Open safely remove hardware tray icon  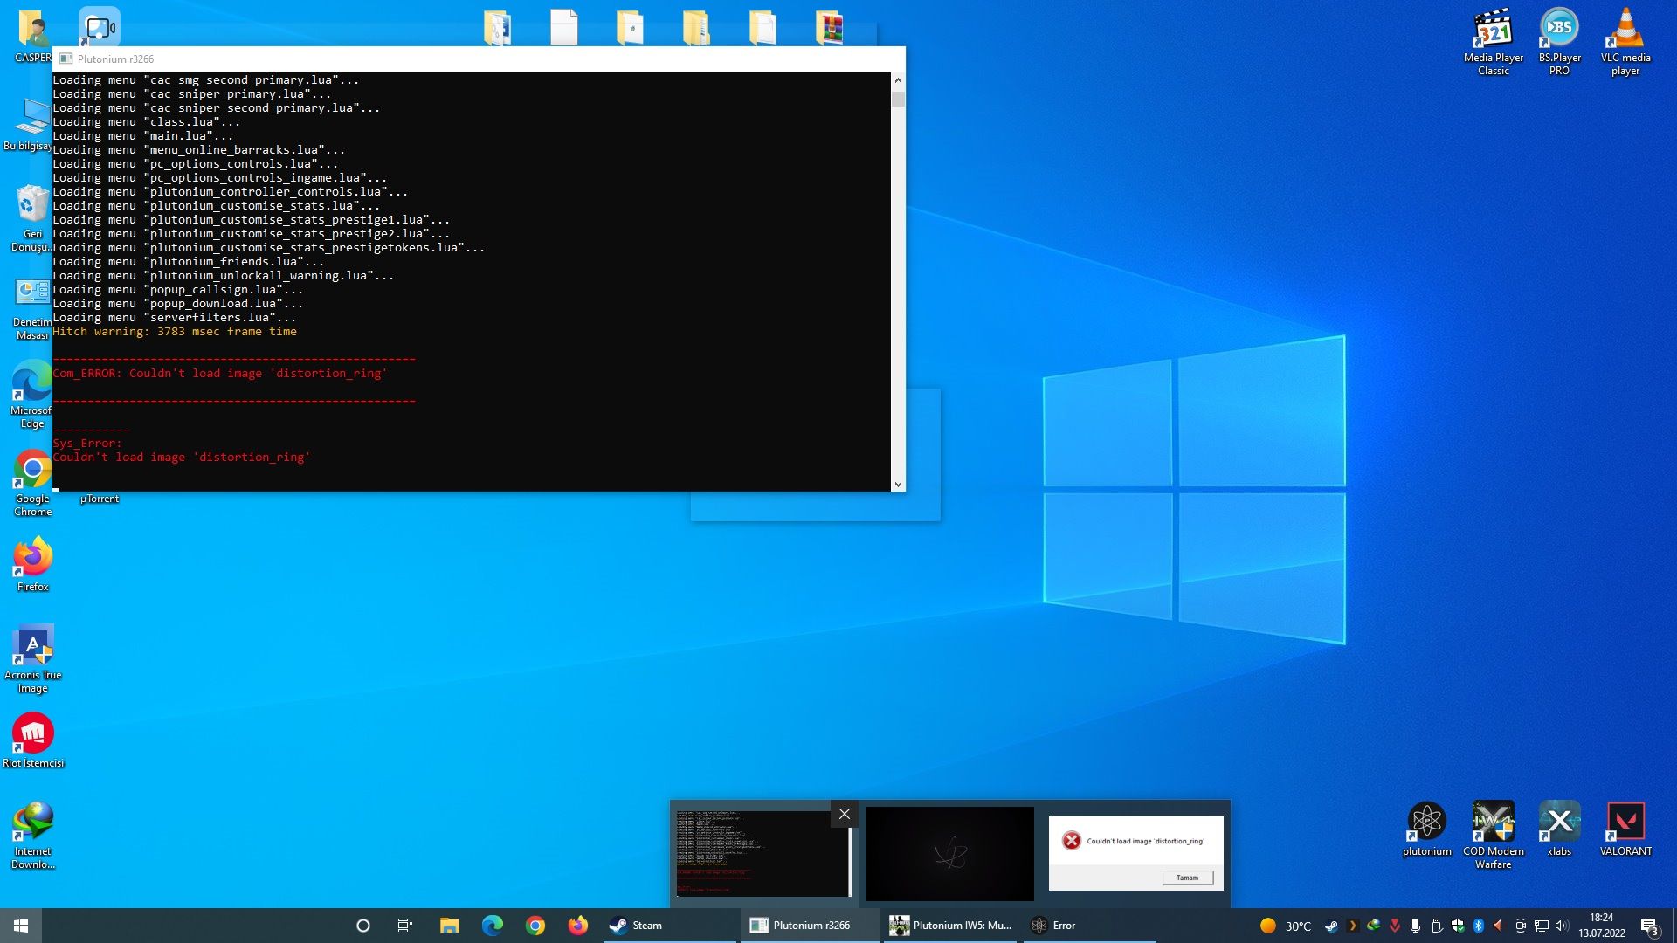[1437, 926]
